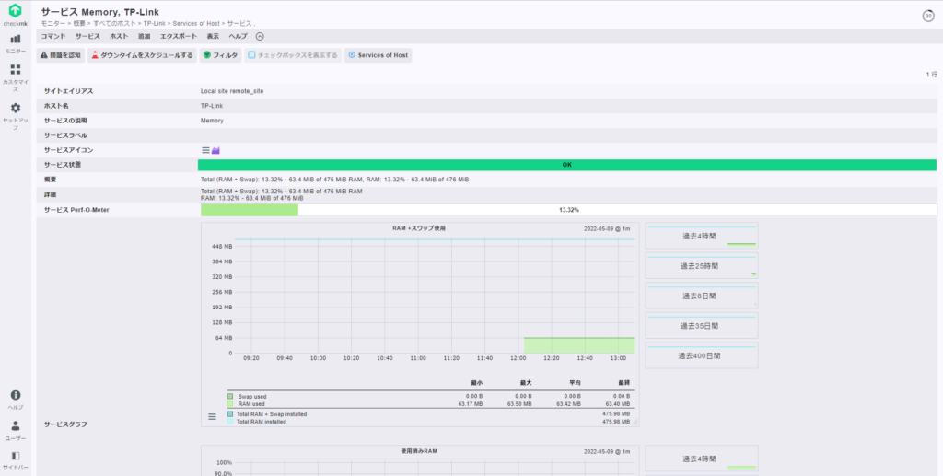Open the コマンド menu
This screenshot has height=476, width=943.
pyautogui.click(x=52, y=36)
